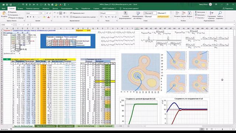
Task: Click the ribbon display options icon in title bar
Action: click(216, 4)
